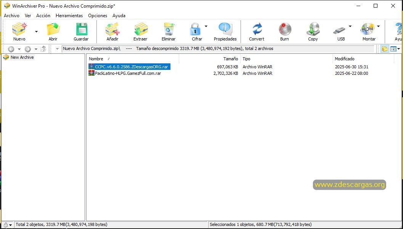Open the back history dropdown arrow
This screenshot has width=403, height=229.
(x=19, y=49)
